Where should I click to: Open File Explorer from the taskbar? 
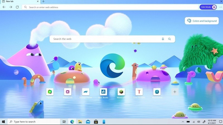80,122
